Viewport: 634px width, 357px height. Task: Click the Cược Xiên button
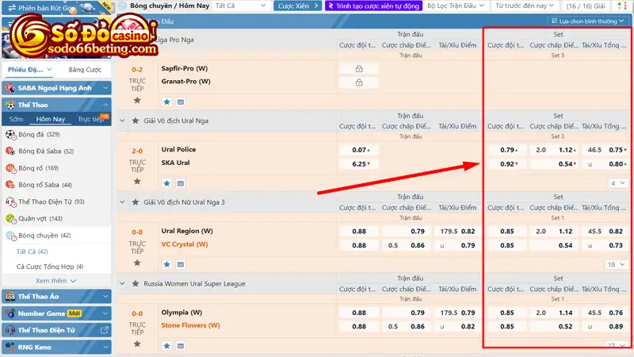click(x=296, y=6)
